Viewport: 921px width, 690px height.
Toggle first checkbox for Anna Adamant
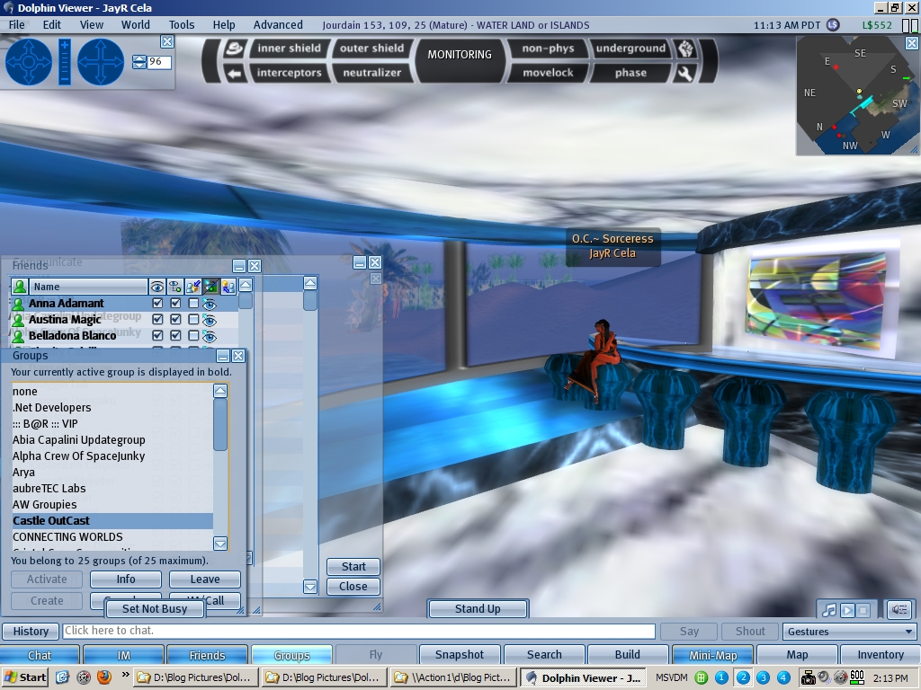pyautogui.click(x=156, y=304)
